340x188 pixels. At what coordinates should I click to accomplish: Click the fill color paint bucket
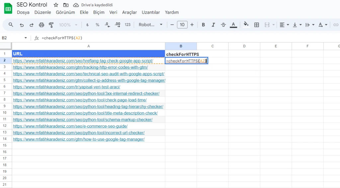click(x=246, y=25)
